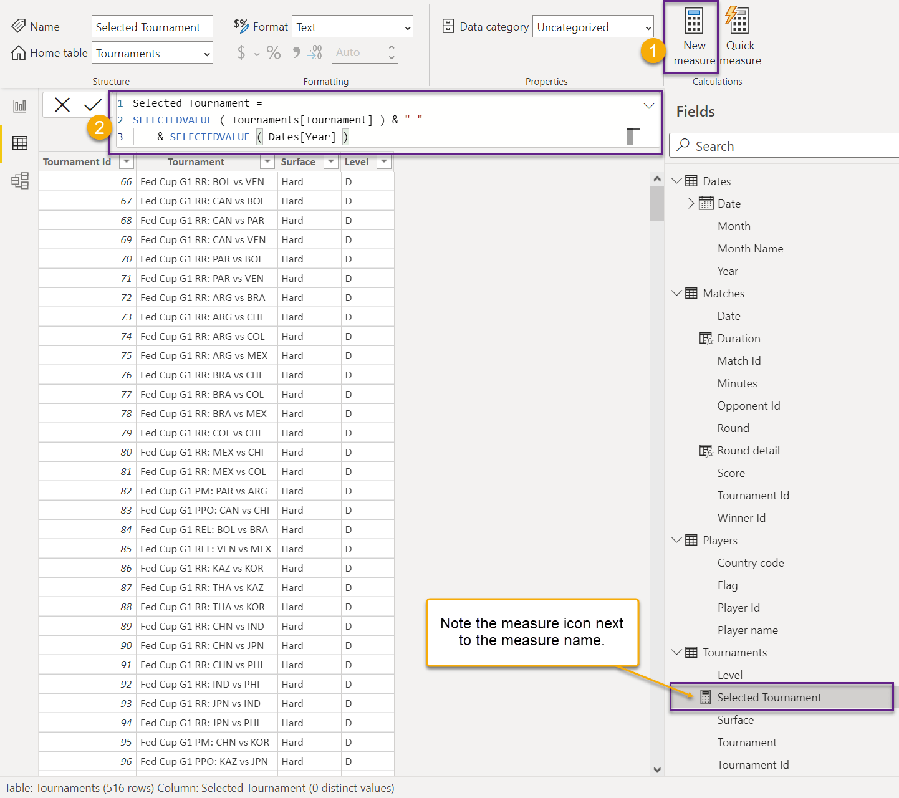Collapse the Matches table in Fields
Viewport: 899px width, 798px height.
pos(676,293)
